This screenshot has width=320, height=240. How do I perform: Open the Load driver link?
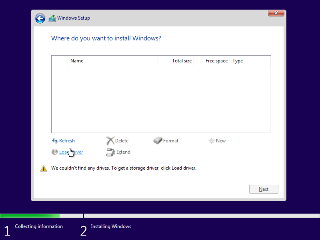(x=71, y=152)
